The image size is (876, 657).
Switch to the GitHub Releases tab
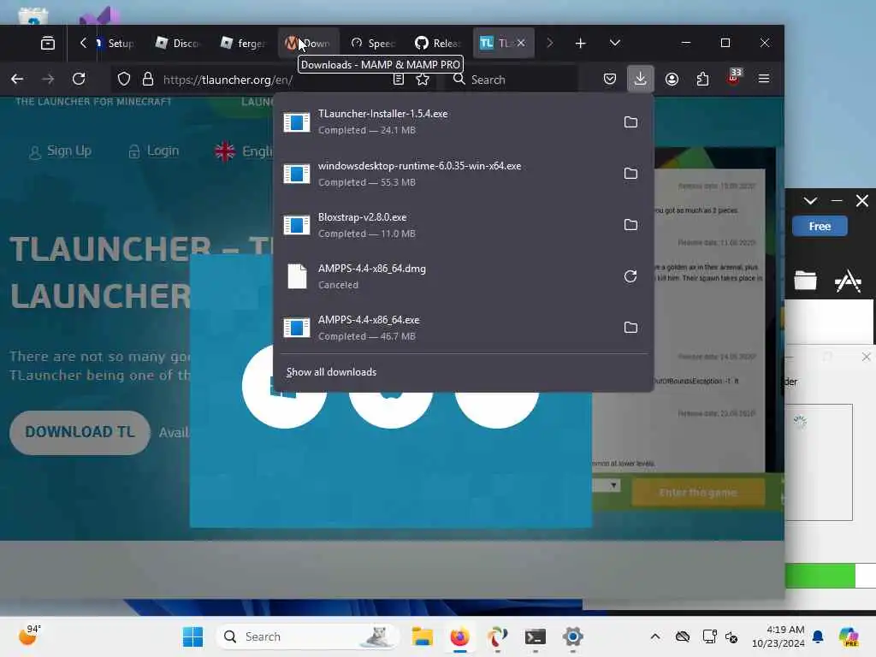pos(439,43)
